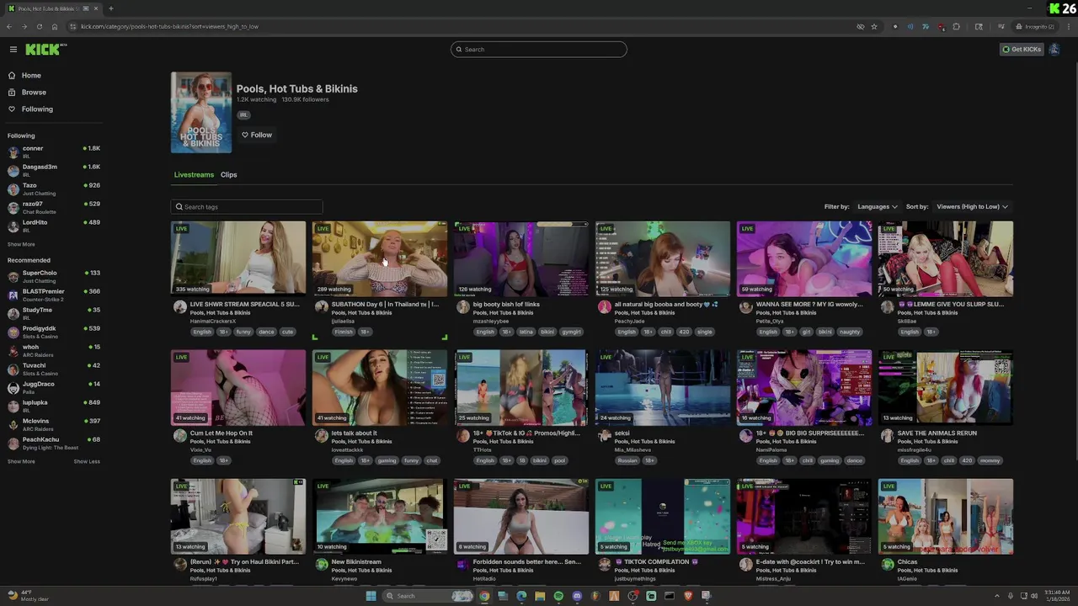
Task: Click the browser home button
Action: (54, 26)
